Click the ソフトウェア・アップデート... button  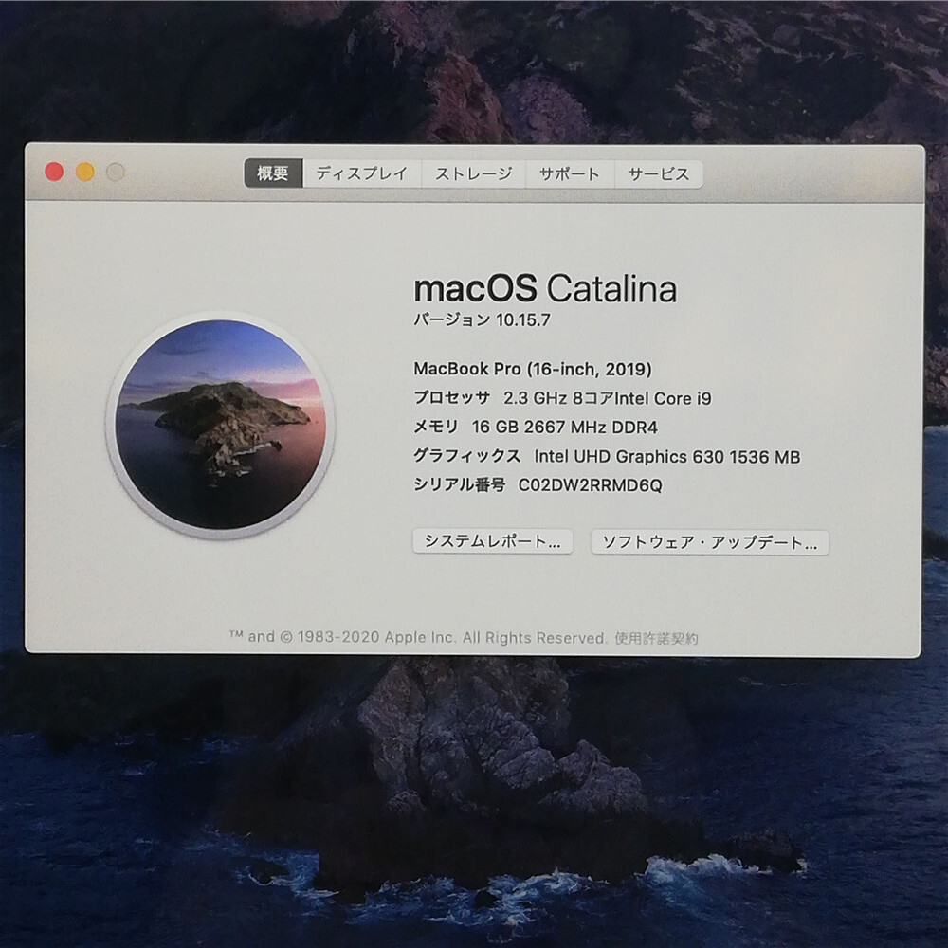click(710, 542)
